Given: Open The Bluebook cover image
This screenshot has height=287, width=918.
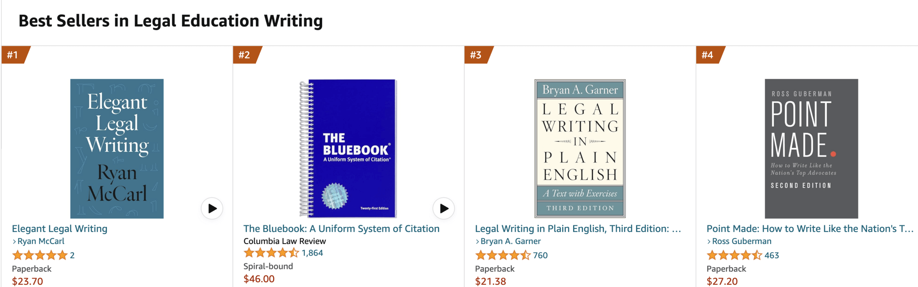Looking at the screenshot, I should tap(348, 149).
